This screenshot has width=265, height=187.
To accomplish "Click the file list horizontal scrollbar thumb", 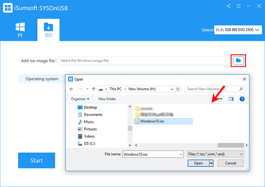I will pyautogui.click(x=231, y=145).
